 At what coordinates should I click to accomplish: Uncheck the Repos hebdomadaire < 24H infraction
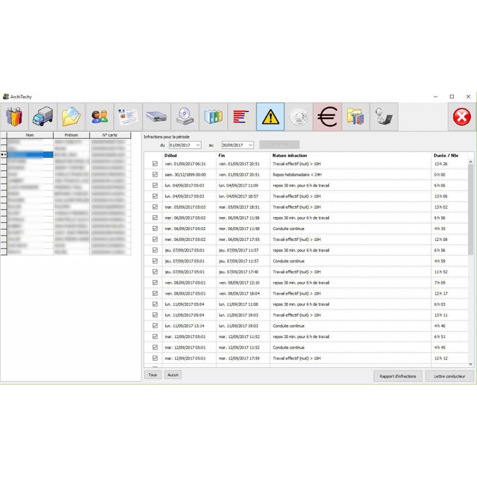point(153,174)
